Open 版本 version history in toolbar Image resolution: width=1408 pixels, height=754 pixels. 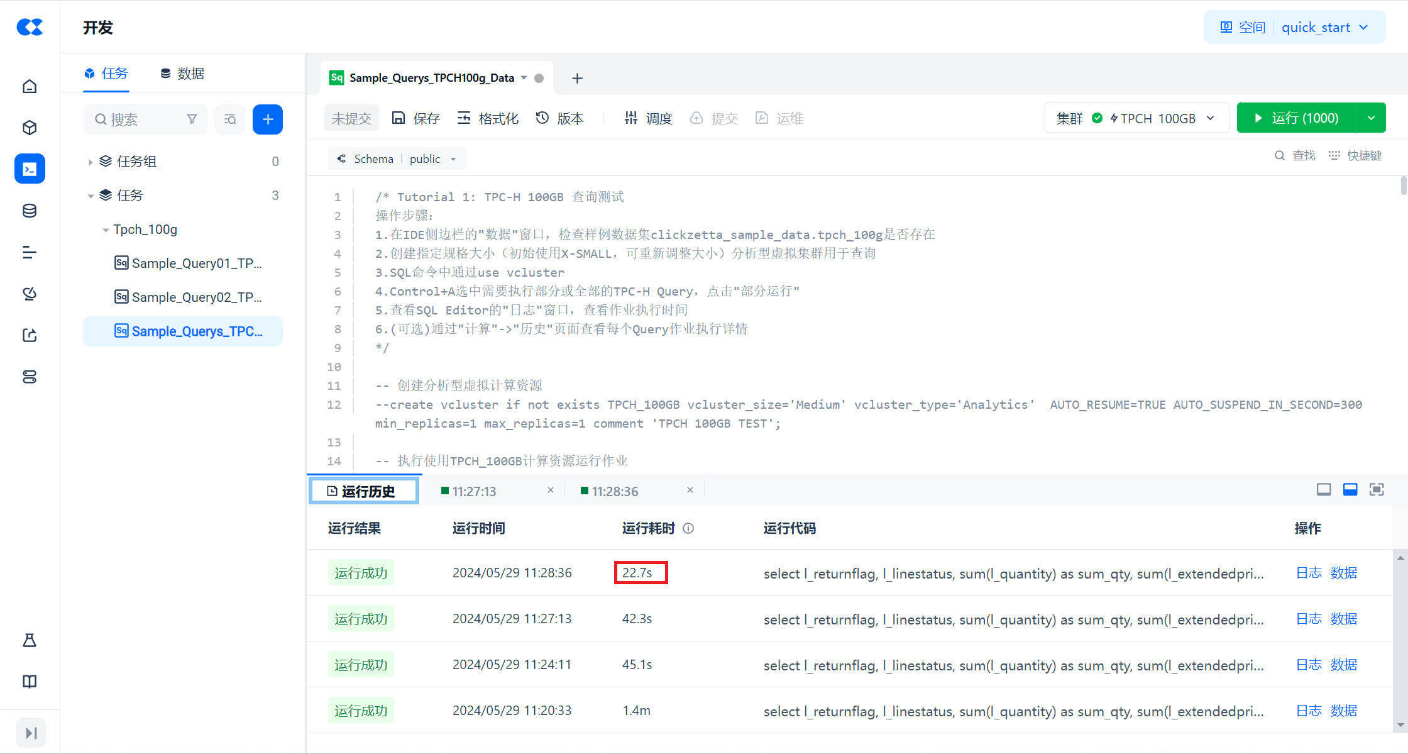pos(559,118)
